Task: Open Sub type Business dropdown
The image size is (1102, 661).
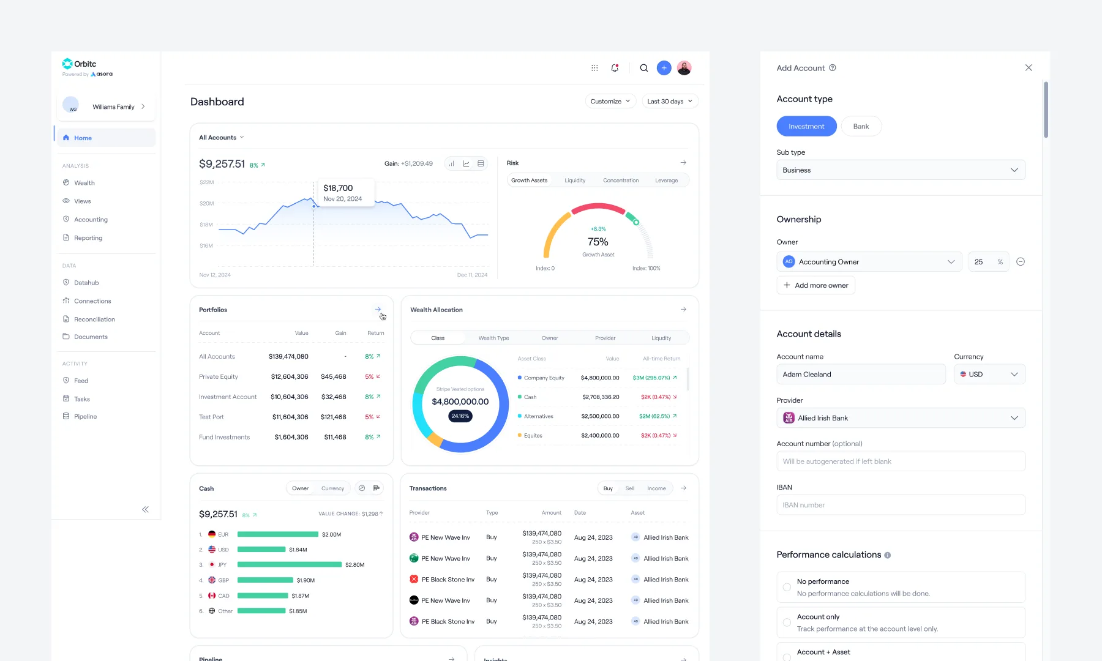Action: point(901,170)
